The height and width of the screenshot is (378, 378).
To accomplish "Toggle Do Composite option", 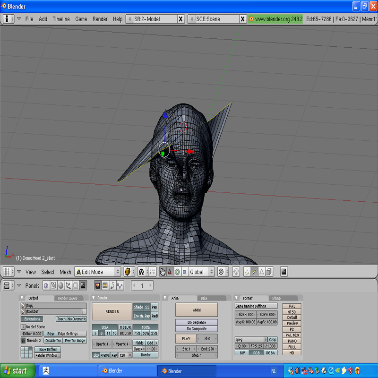I will coord(197,329).
